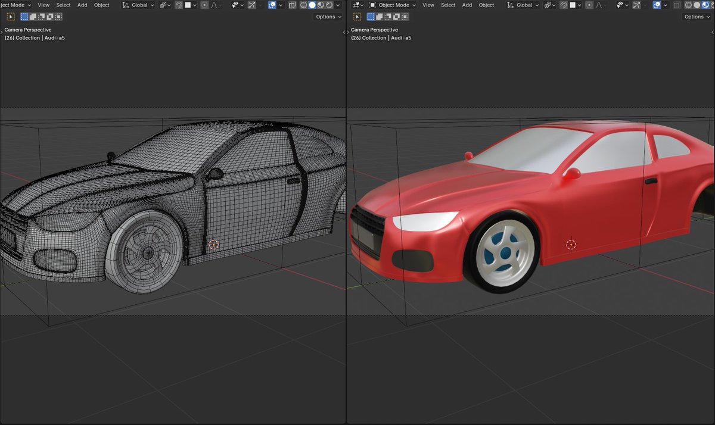Open the Global transform orientation dropdown

tap(140, 5)
